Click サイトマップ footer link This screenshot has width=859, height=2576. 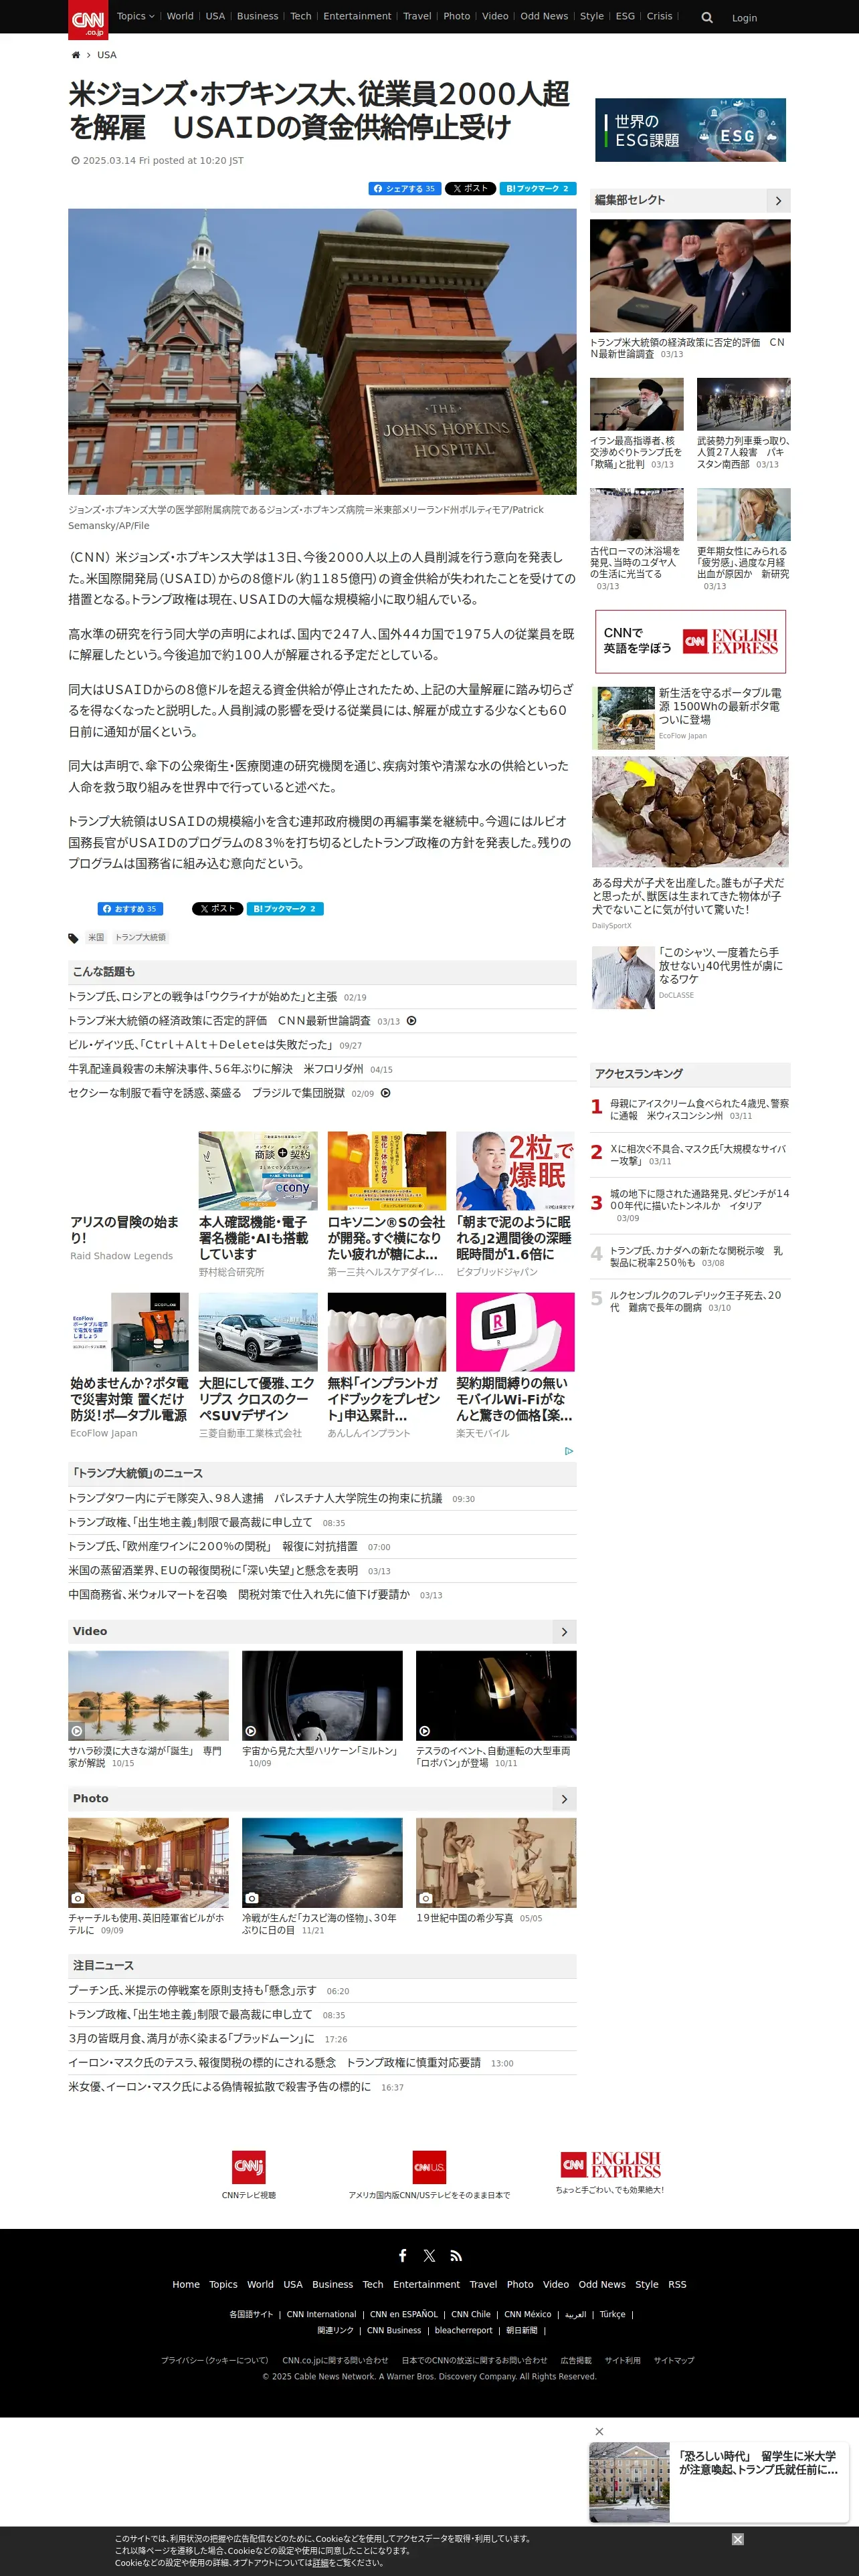[x=674, y=2360]
